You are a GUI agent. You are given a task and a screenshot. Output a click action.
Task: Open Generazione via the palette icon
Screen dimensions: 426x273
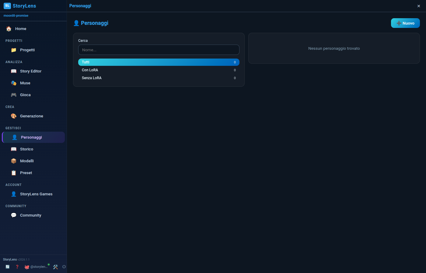pyautogui.click(x=14, y=116)
